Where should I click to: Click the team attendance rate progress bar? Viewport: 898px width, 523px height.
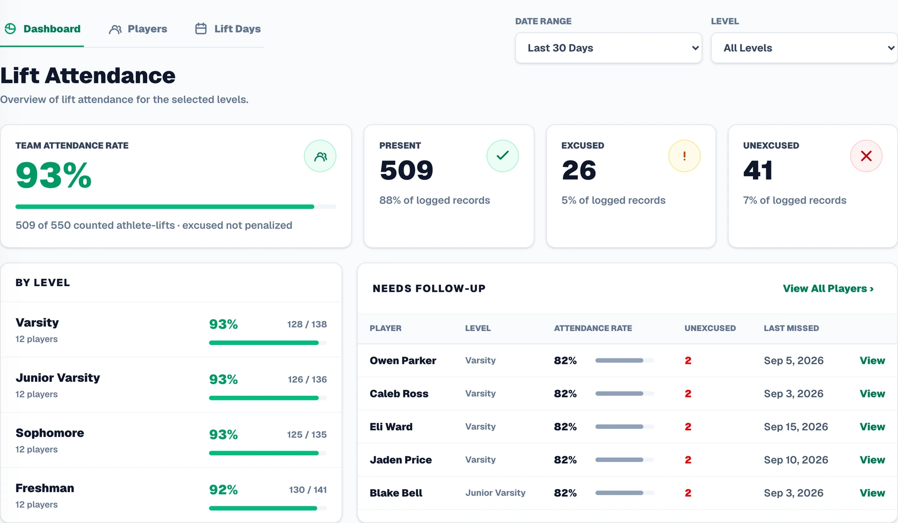[x=176, y=206]
